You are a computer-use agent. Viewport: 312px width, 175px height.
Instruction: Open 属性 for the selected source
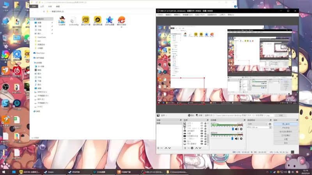point(191,115)
